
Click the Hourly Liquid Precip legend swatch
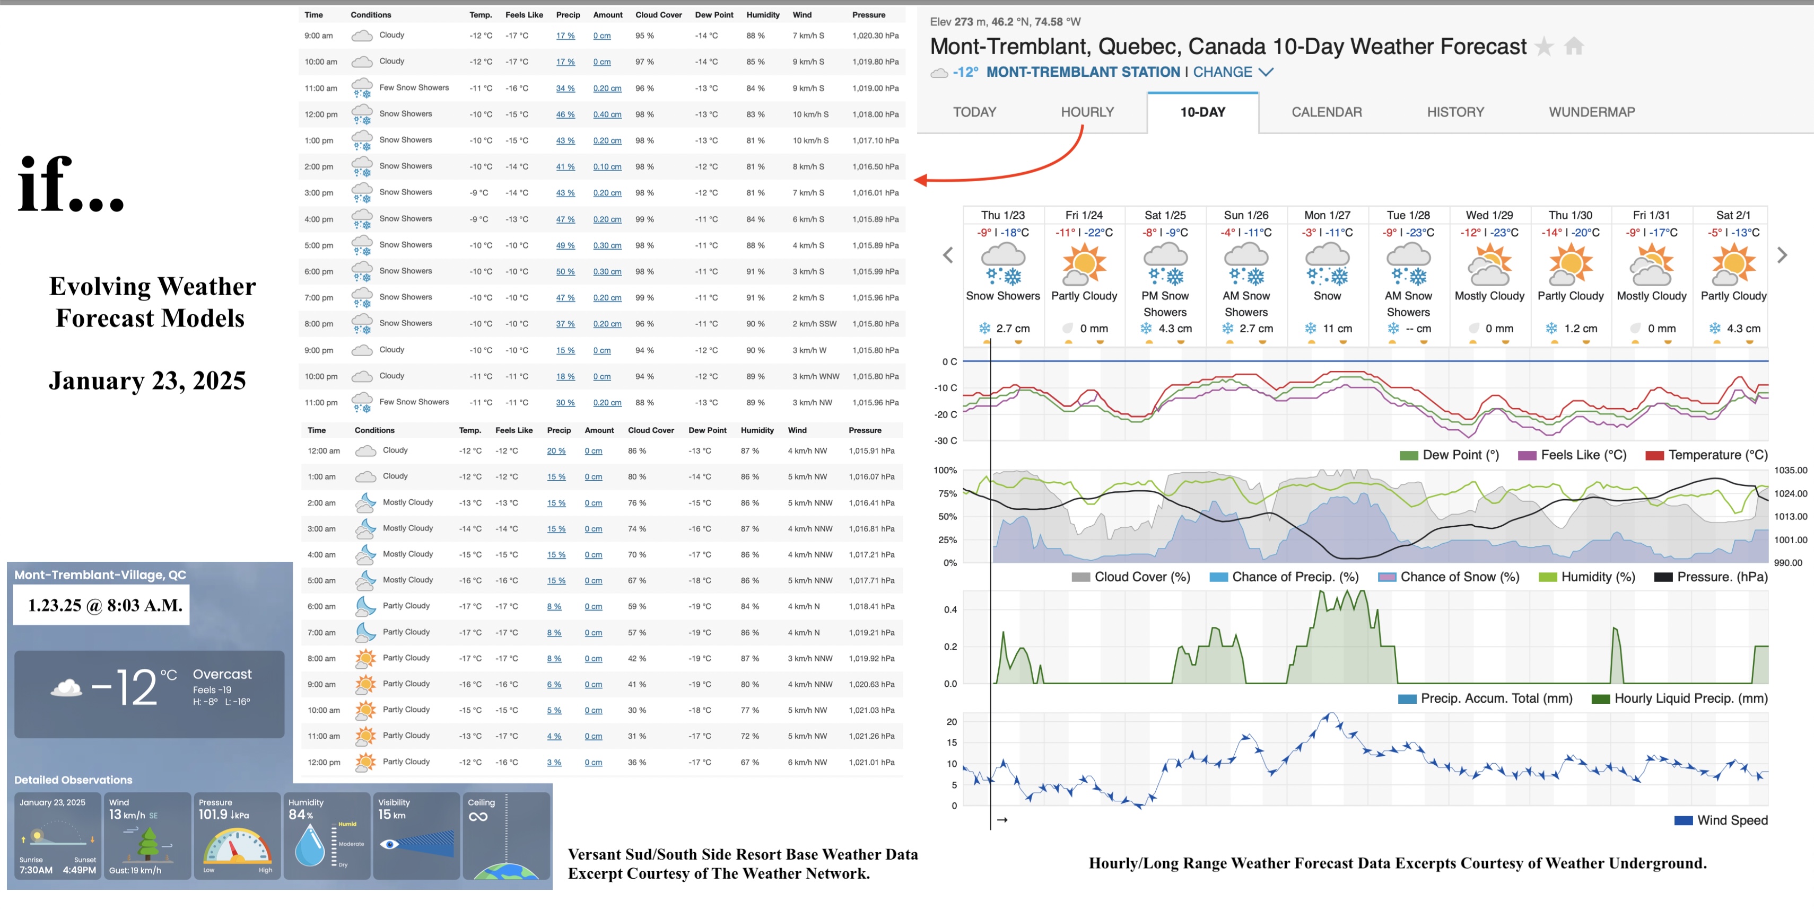[x=1600, y=699]
